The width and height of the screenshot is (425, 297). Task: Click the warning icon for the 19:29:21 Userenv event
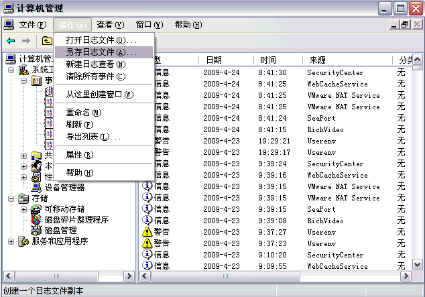[x=147, y=141]
